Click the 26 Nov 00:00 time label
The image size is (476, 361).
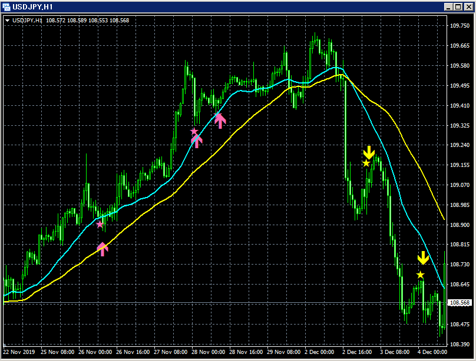pos(95,352)
